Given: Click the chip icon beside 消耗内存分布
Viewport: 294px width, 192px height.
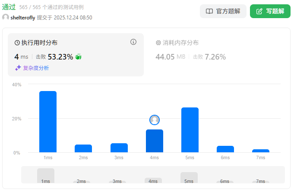Looking at the screenshot, I should [158, 43].
